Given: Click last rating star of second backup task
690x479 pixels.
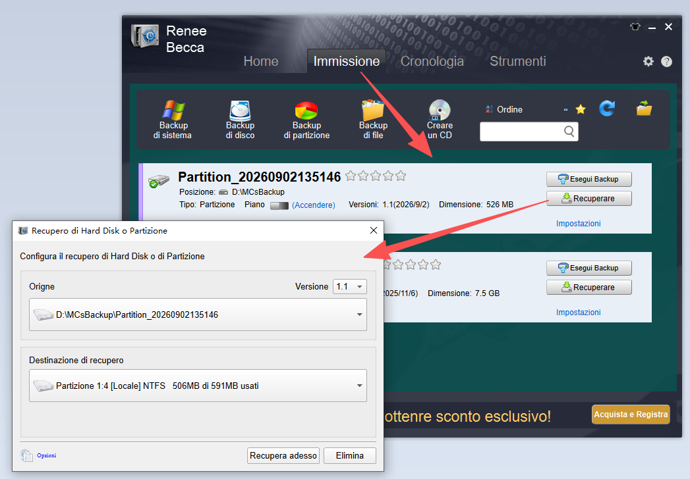Looking at the screenshot, I should 436,265.
